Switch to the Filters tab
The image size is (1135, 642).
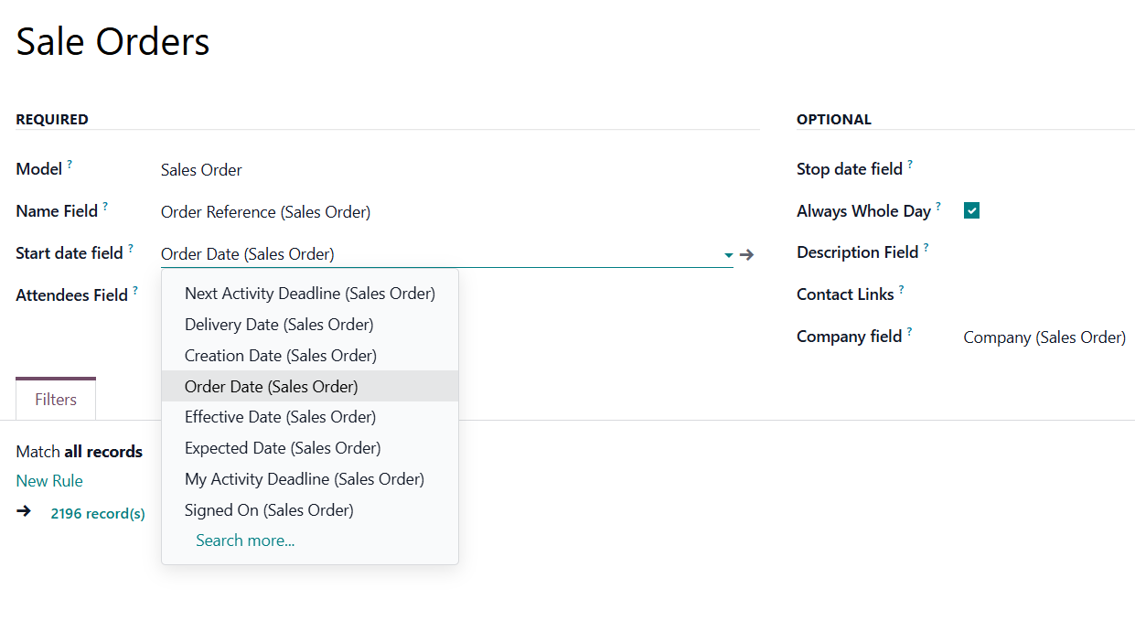[56, 400]
